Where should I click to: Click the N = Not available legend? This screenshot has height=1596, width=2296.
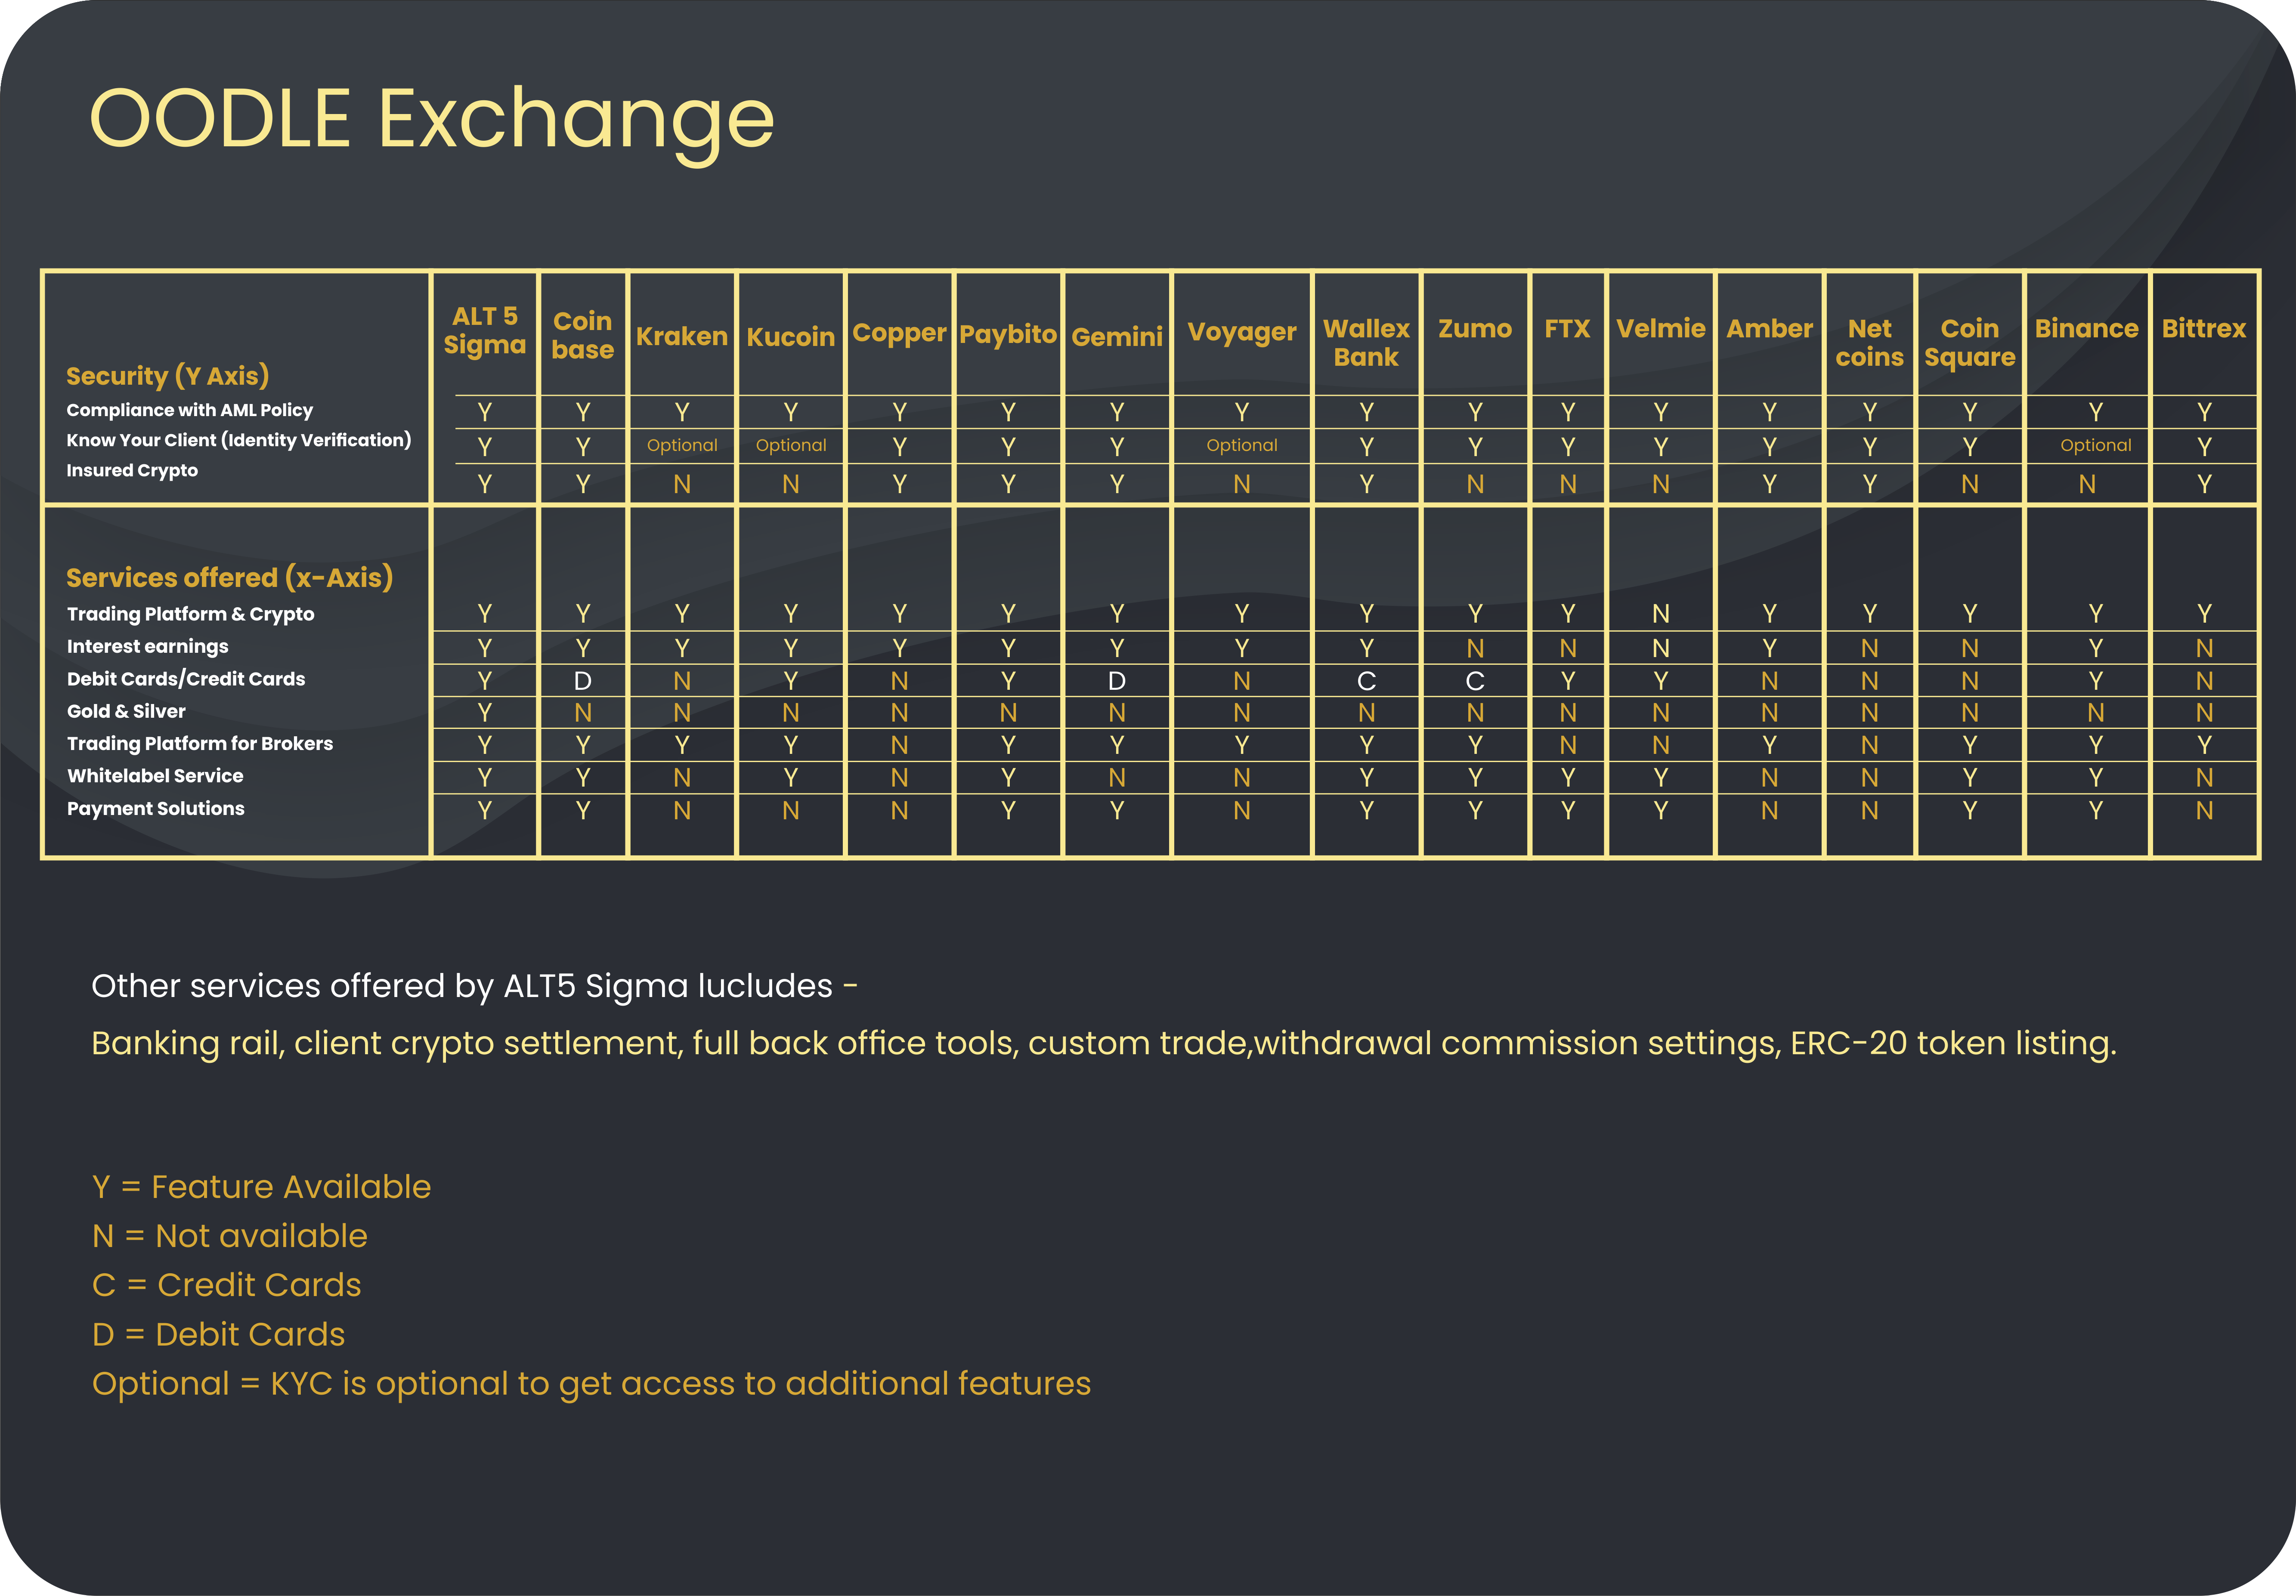pyautogui.click(x=229, y=1236)
